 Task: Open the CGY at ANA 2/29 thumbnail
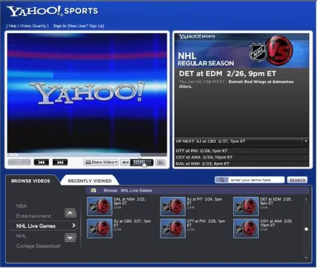tap(246, 228)
